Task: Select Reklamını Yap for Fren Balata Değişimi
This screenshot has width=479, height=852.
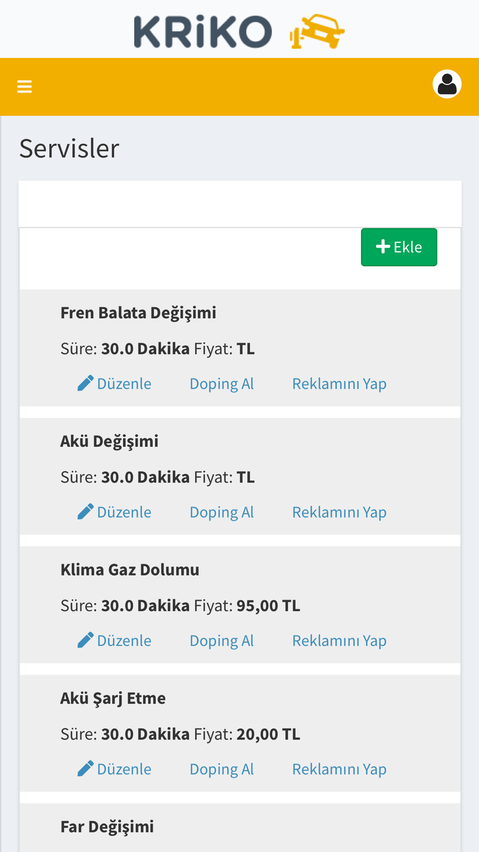Action: 339,384
